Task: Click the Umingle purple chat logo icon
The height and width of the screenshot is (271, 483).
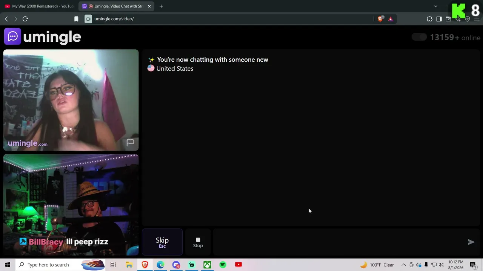Action: (x=12, y=37)
